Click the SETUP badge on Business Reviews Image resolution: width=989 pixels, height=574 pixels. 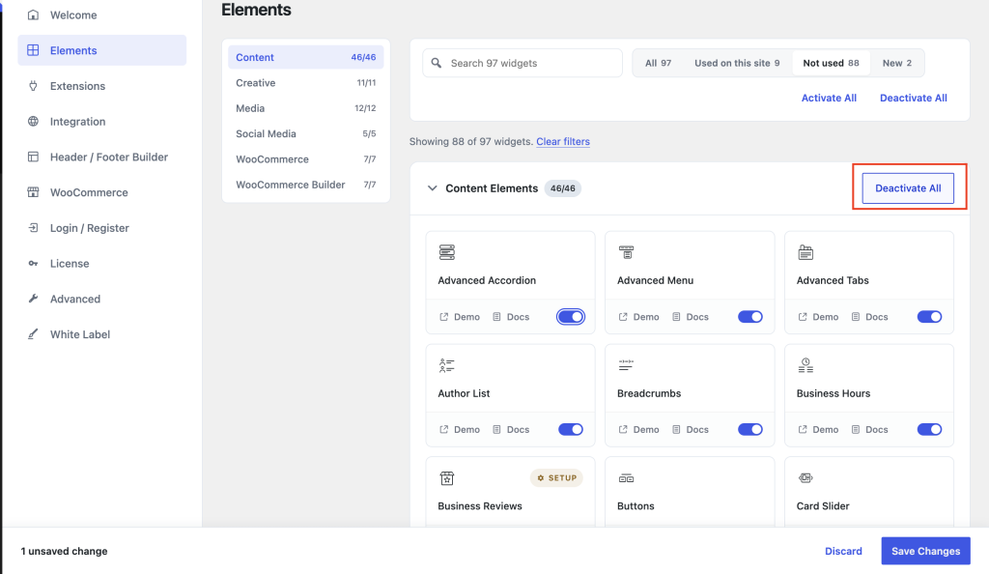(557, 477)
